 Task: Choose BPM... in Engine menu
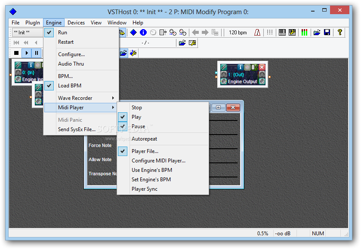click(81, 76)
